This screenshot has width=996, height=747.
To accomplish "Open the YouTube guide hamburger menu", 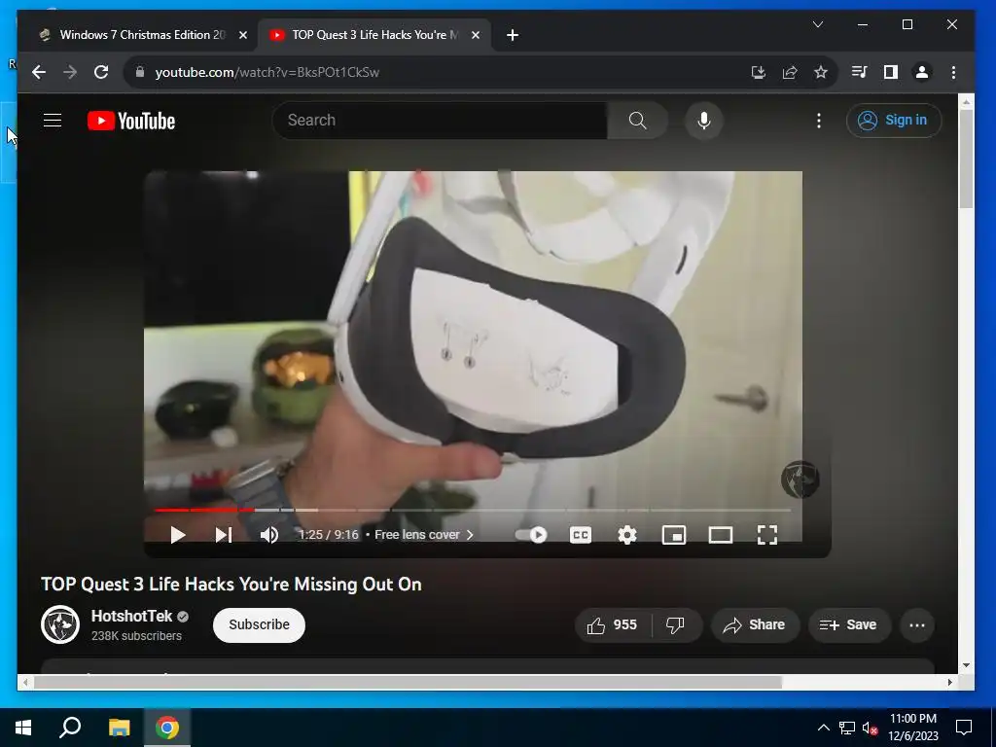I will click(x=53, y=120).
